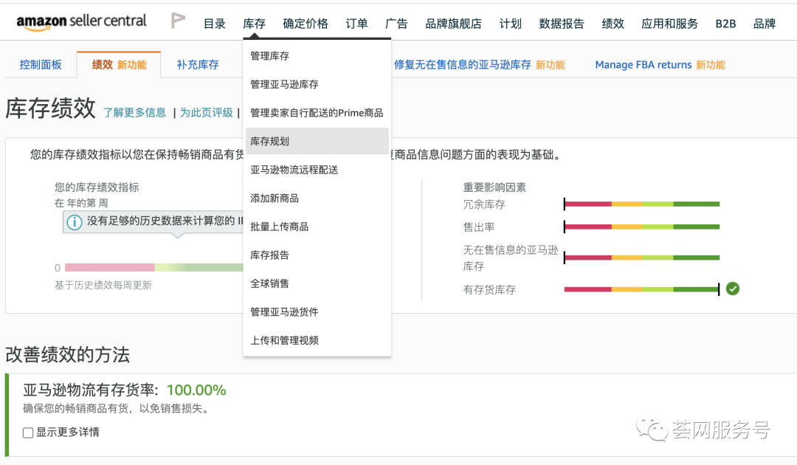Click the Amazon Seller Central logo
797x465 pixels.
[81, 20]
